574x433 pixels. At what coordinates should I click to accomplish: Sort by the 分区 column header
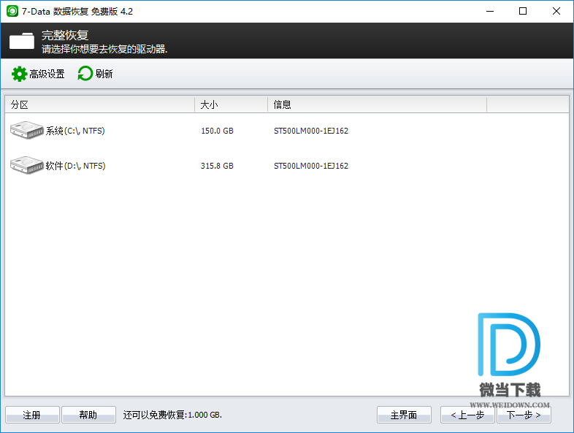(99, 104)
